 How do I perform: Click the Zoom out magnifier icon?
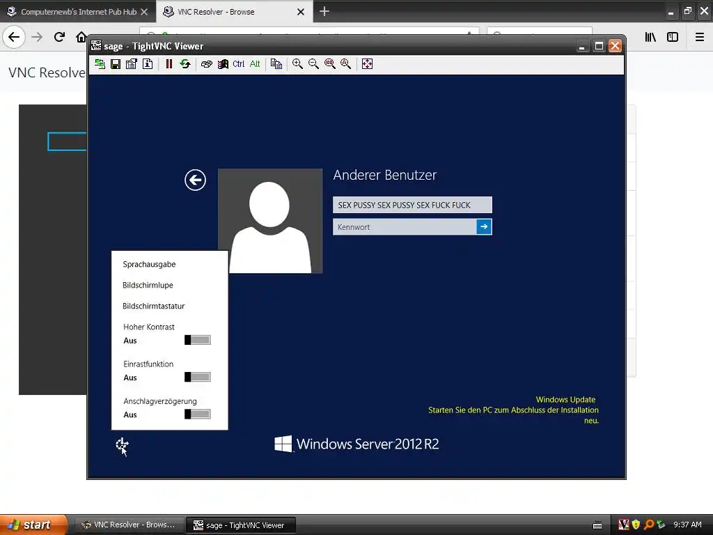point(313,64)
